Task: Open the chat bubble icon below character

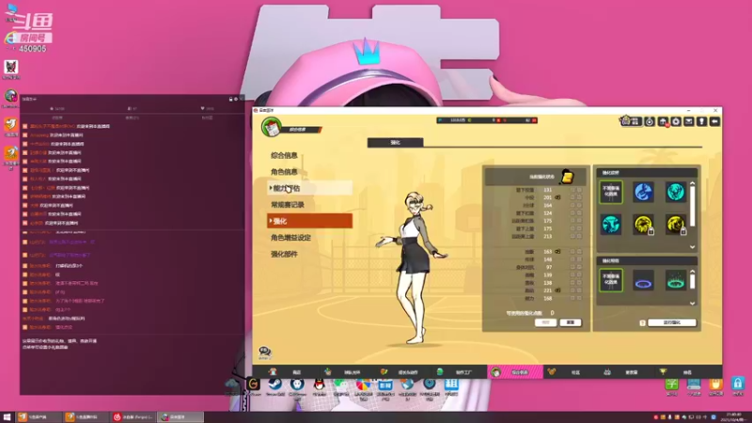Action: click(x=265, y=352)
